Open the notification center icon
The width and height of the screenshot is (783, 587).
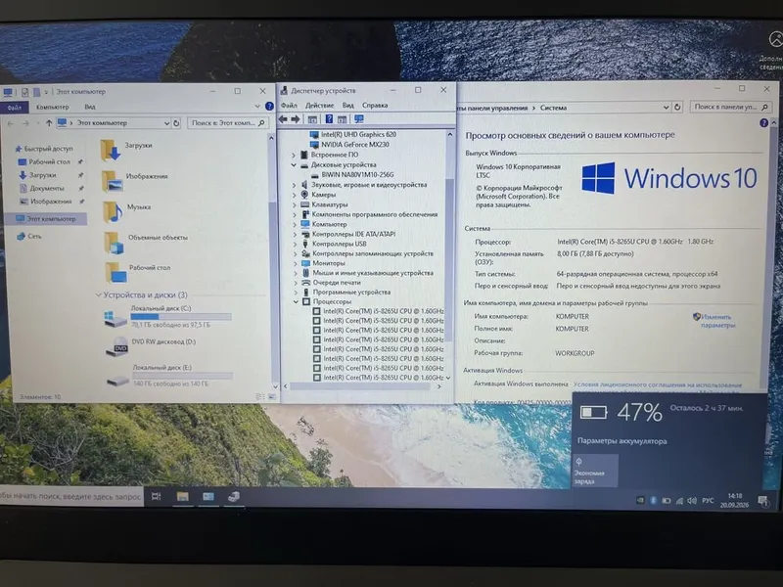(762, 501)
